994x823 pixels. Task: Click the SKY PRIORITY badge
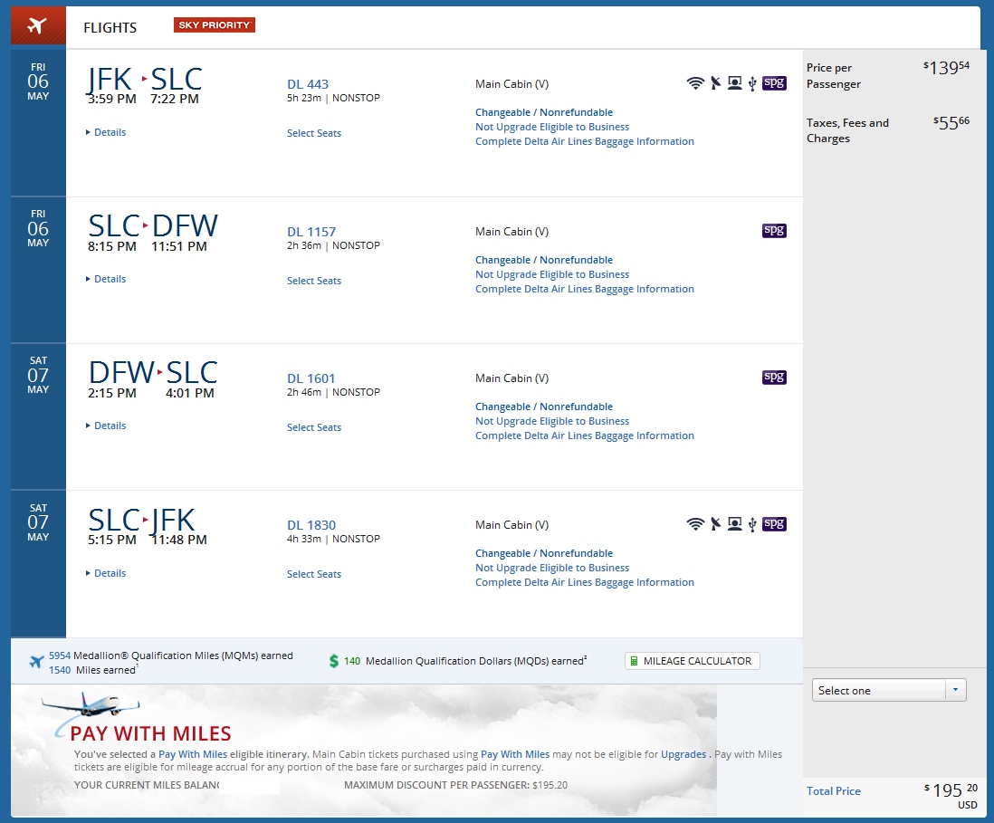coord(215,25)
